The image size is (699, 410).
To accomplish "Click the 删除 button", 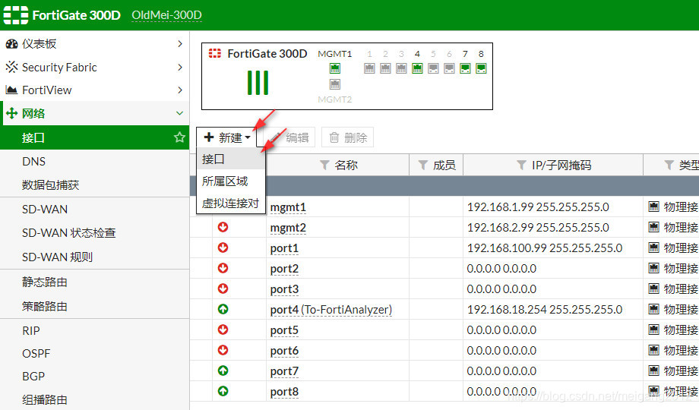I will (348, 137).
